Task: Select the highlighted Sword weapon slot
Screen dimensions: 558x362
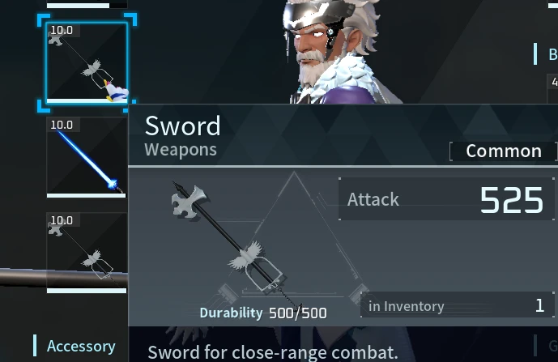Action: [87, 62]
